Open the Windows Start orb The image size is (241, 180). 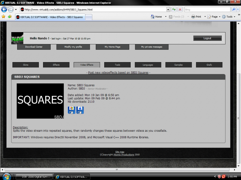click(6, 177)
